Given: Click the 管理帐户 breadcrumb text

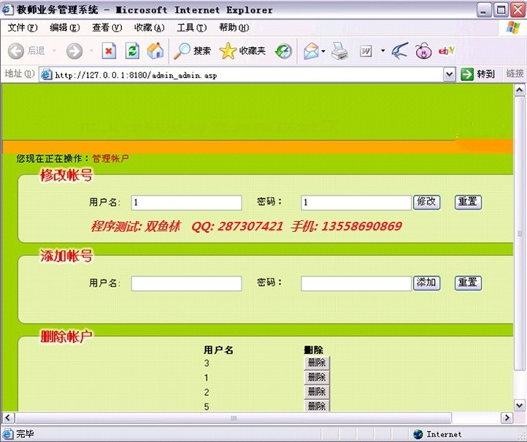Looking at the screenshot, I should [111, 158].
